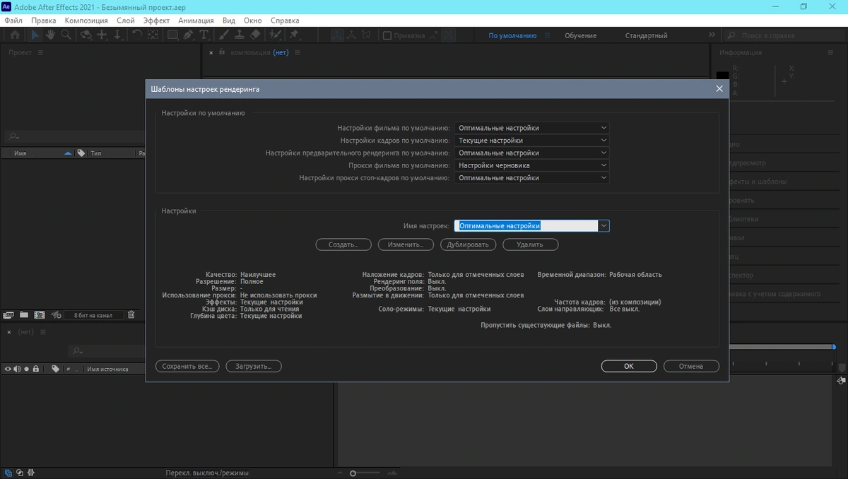Click the Interpret Footage icon in Project panel
This screenshot has height=479, width=848.
tap(9, 315)
